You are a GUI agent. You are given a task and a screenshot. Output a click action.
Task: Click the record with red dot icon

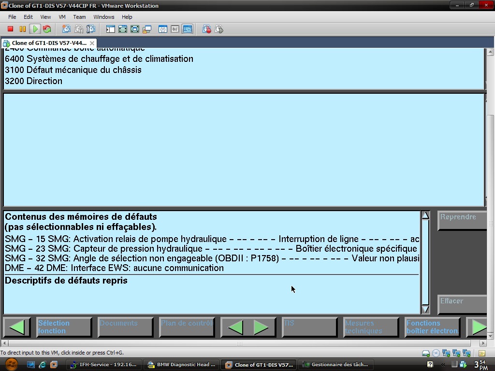[x=207, y=29]
